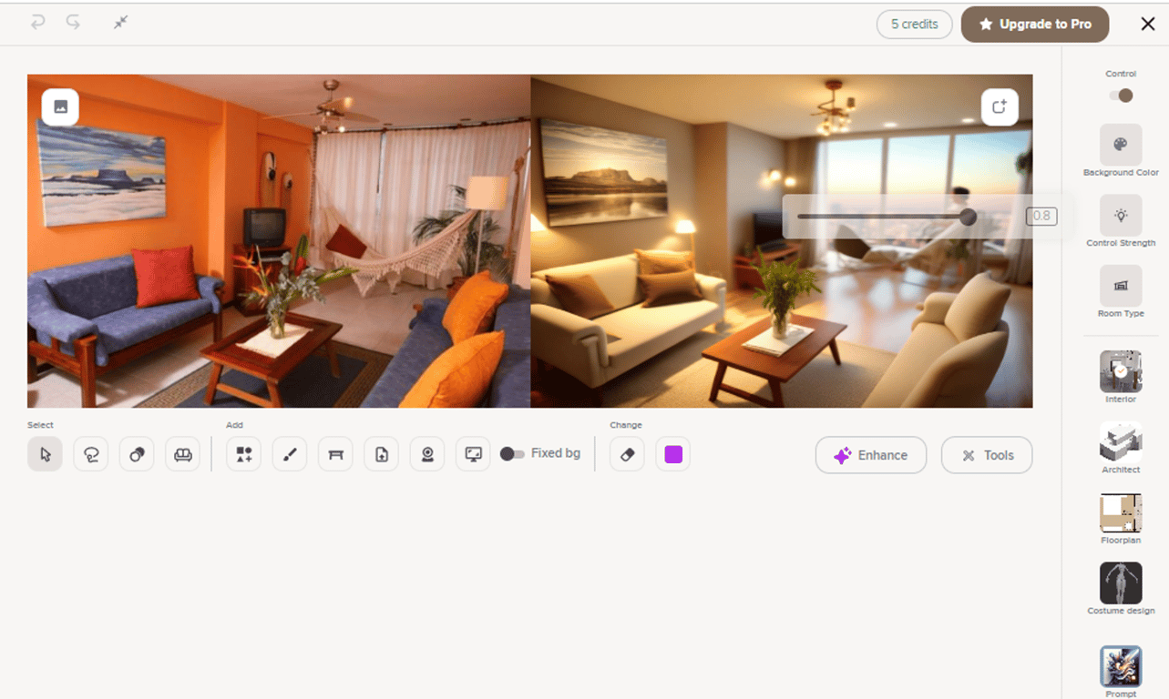Screen dimensions: 1169x699
Task: Open the Tools button
Action: click(987, 455)
